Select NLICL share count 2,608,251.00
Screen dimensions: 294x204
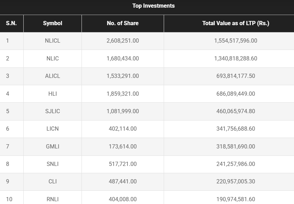coord(123,41)
